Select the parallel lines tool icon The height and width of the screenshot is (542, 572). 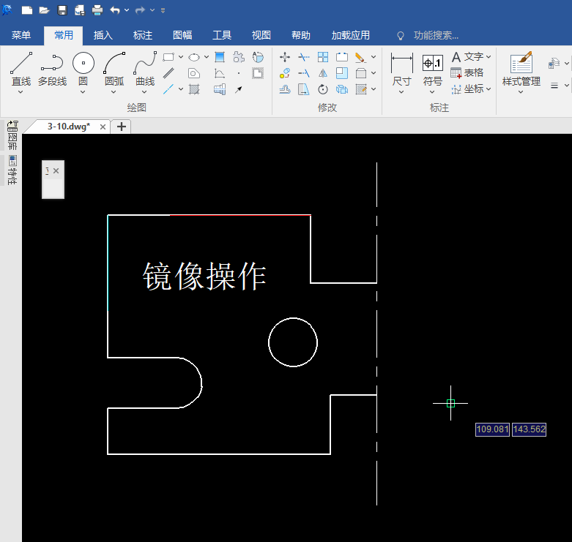(168, 73)
